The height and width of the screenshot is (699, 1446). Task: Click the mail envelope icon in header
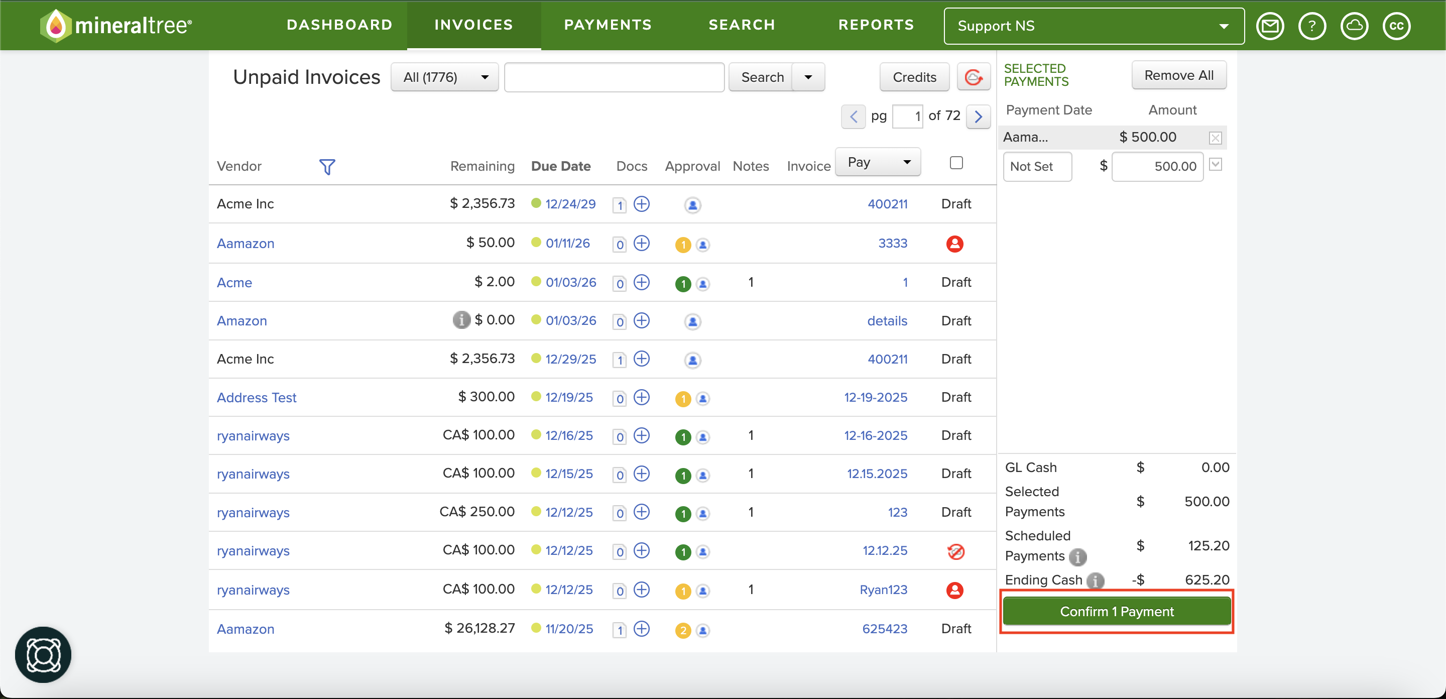pyautogui.click(x=1270, y=26)
